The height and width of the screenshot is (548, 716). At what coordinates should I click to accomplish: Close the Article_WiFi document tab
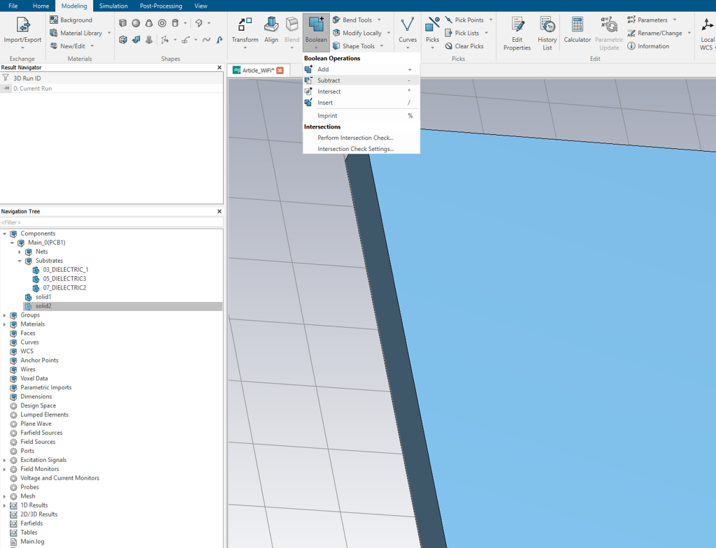click(x=280, y=71)
